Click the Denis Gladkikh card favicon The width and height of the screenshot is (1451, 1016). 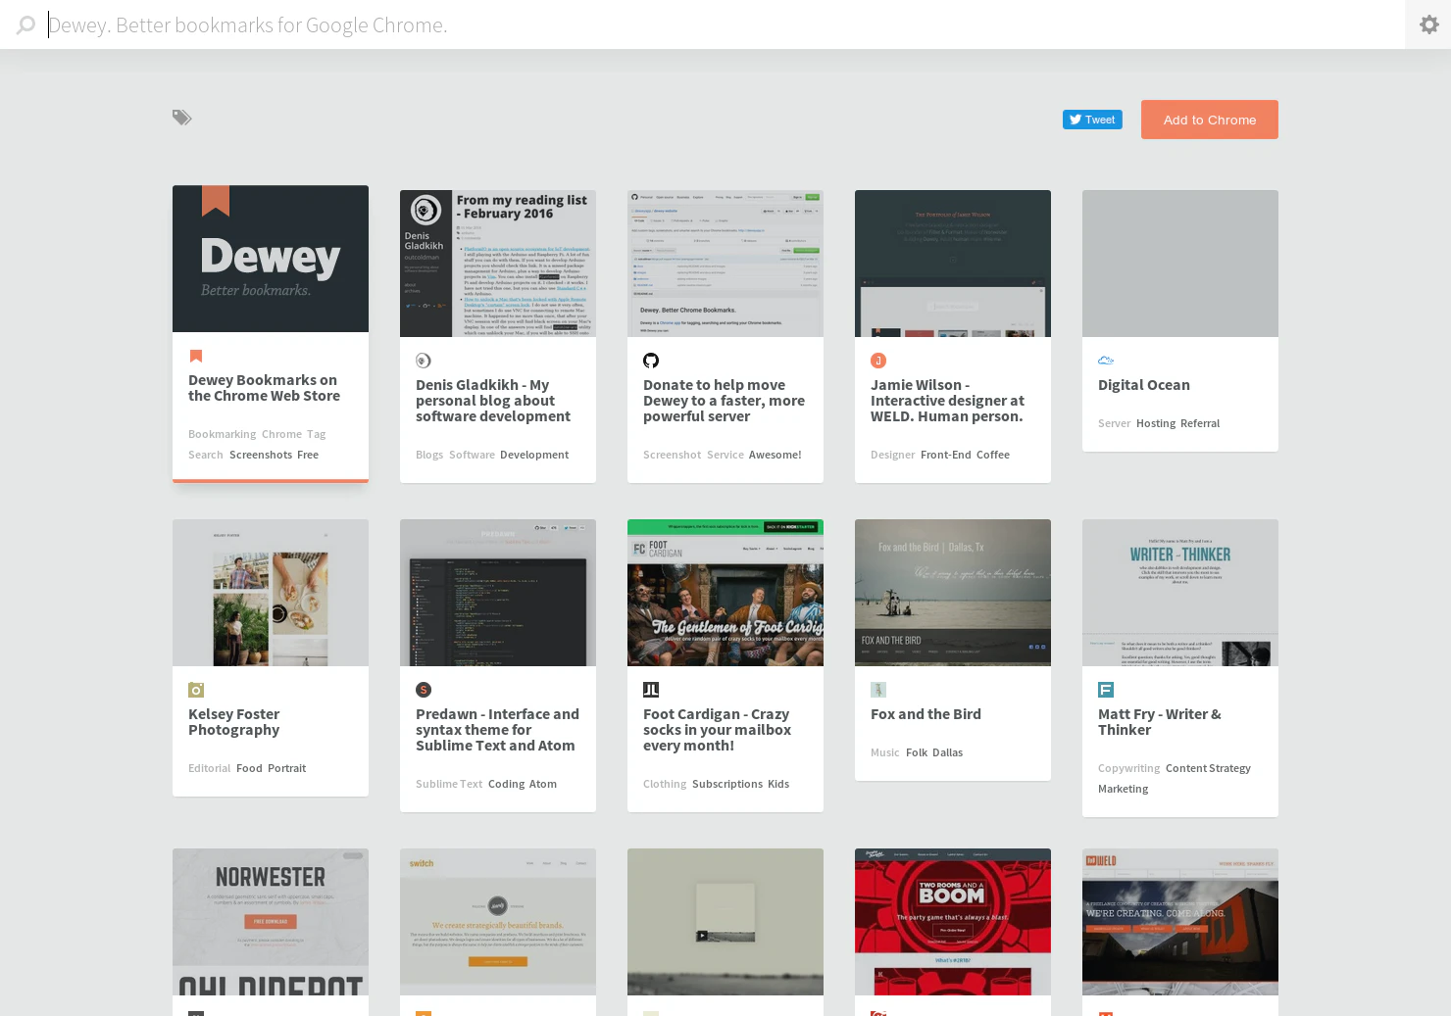tap(424, 361)
